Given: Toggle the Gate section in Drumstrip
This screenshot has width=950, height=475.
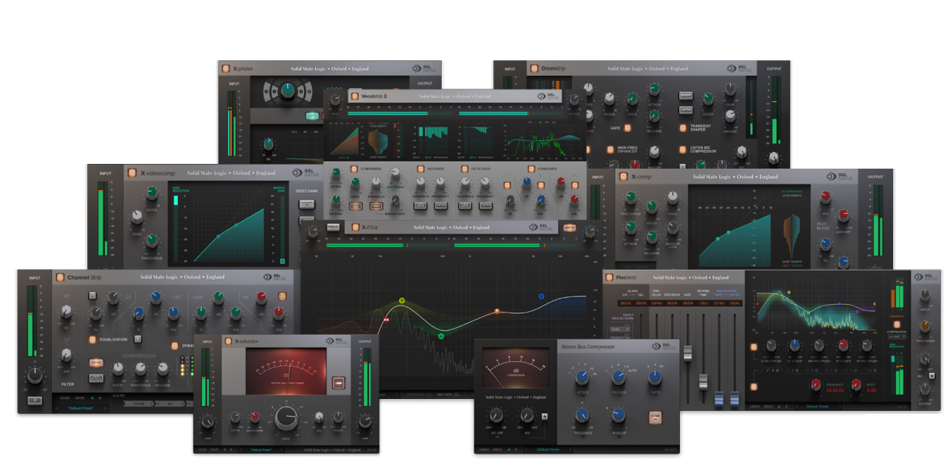Looking at the screenshot, I should click(627, 127).
